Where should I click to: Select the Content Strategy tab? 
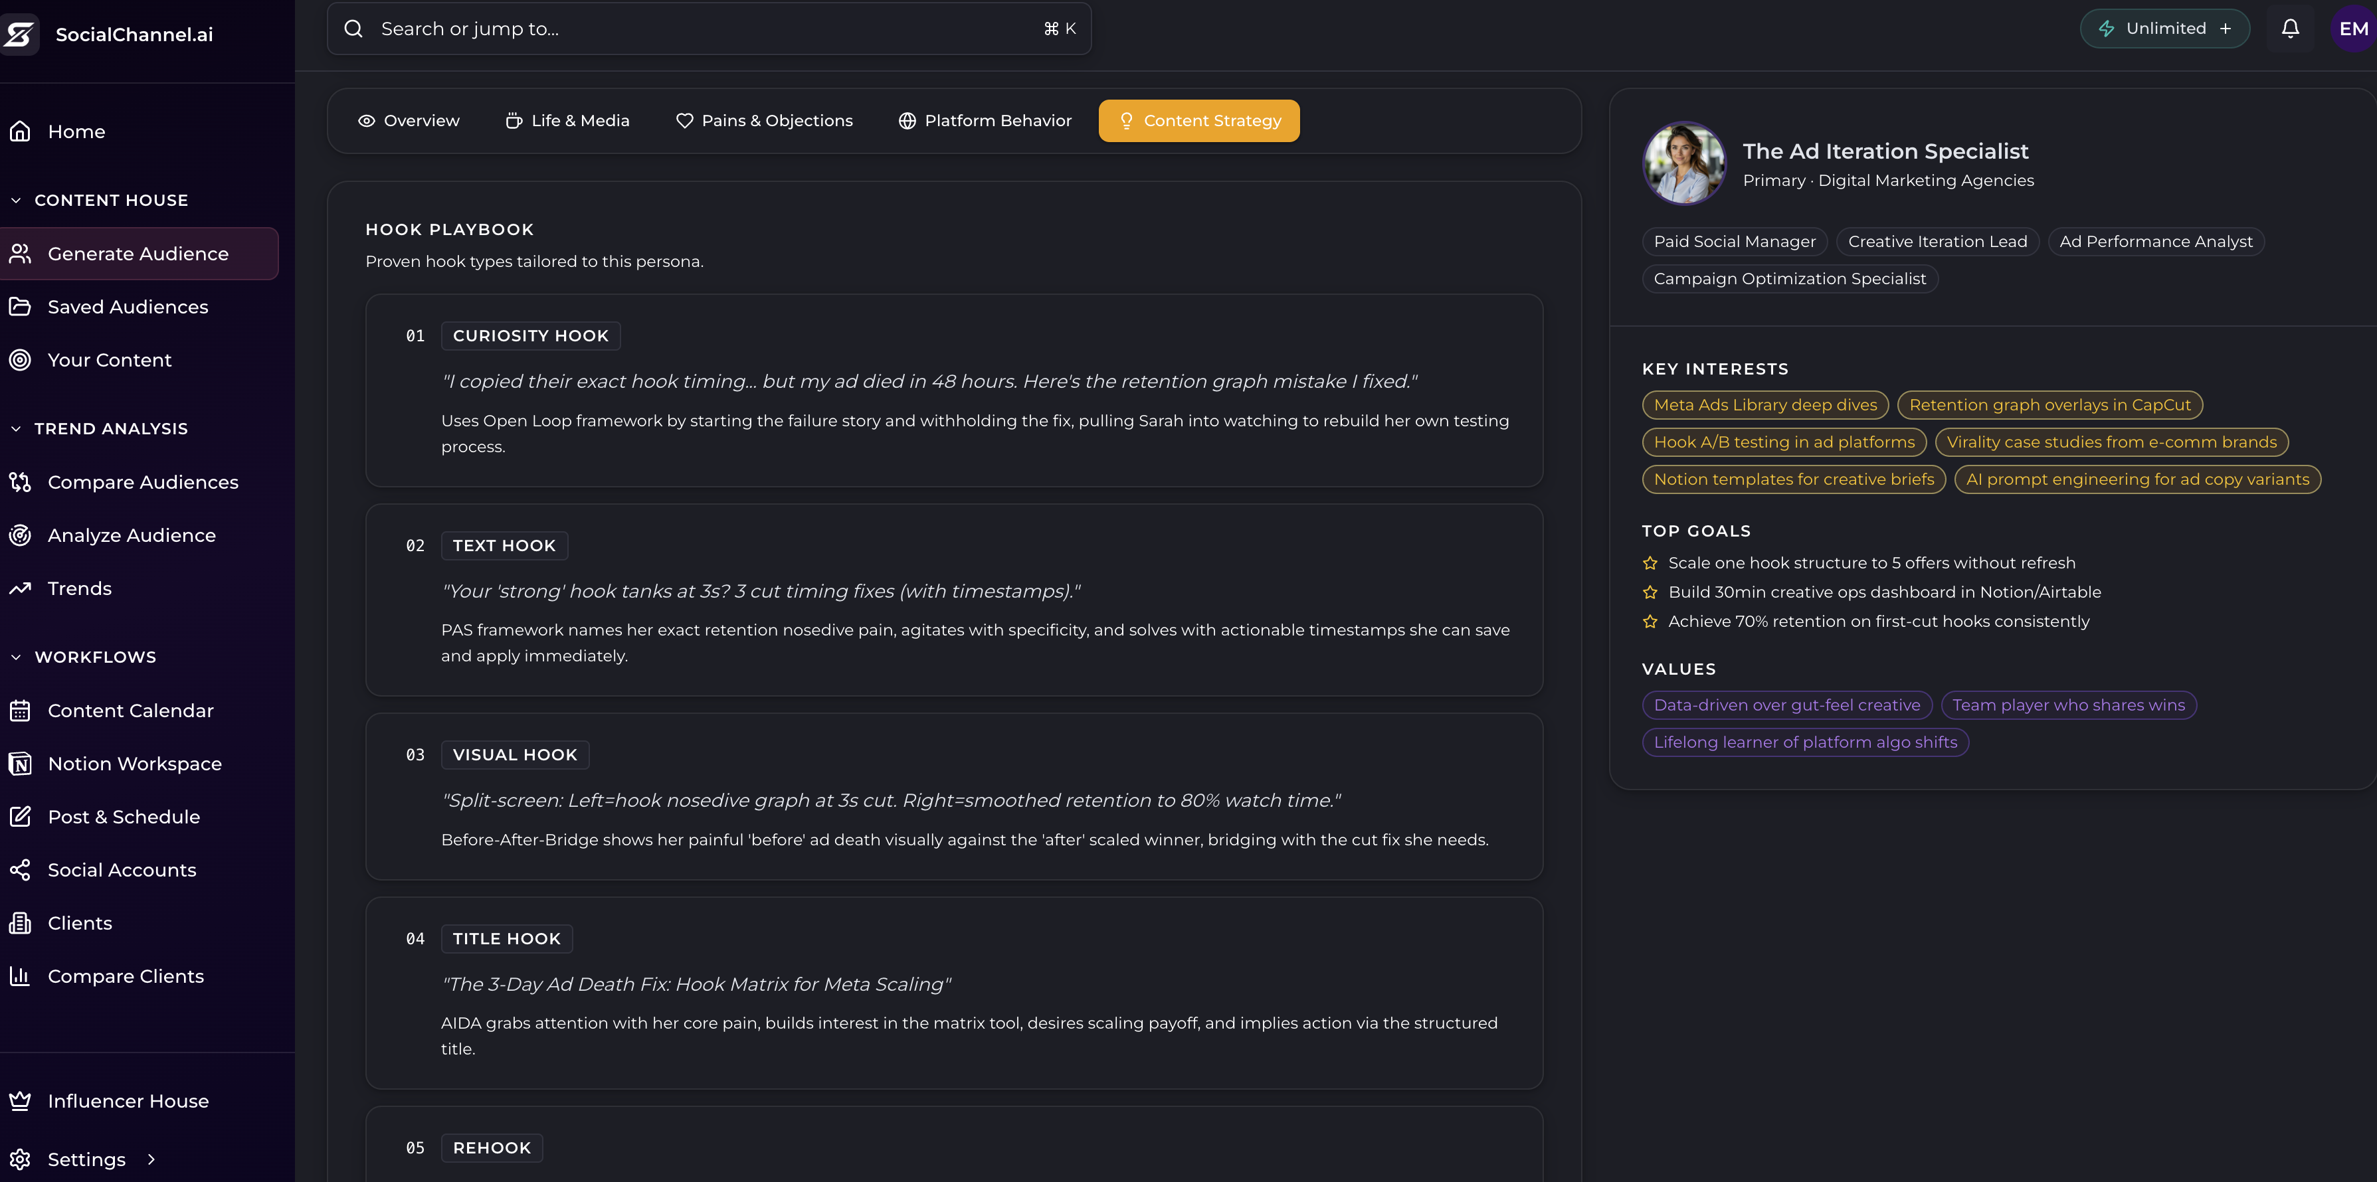pyautogui.click(x=1198, y=121)
